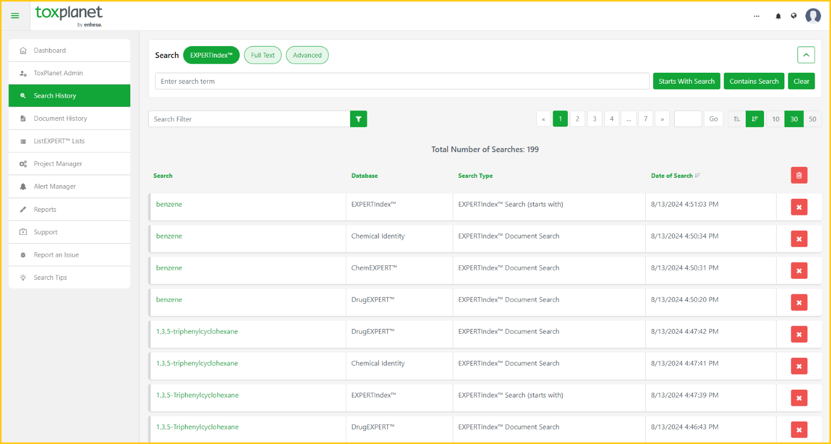831x444 pixels.
Task: Select EXPERTIndex search mode
Action: pos(211,55)
